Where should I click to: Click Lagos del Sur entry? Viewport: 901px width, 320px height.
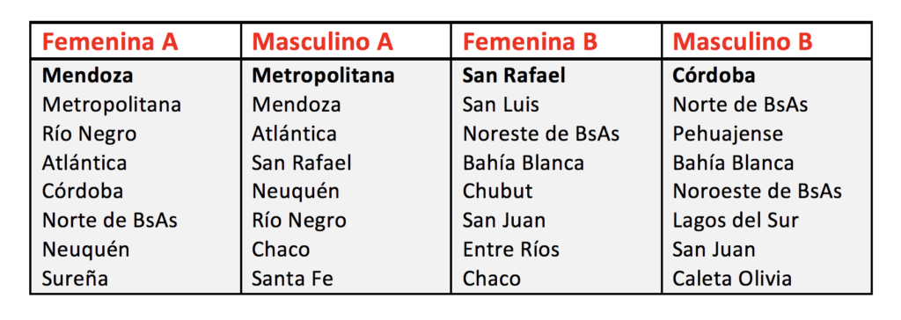point(736,221)
